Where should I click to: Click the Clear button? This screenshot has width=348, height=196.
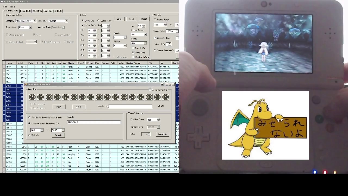tap(79, 107)
